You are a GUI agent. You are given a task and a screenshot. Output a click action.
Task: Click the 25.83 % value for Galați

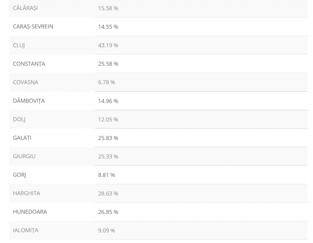108,138
